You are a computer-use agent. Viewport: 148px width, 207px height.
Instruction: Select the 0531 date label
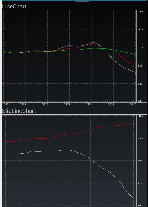pyautogui.click(x=89, y=104)
